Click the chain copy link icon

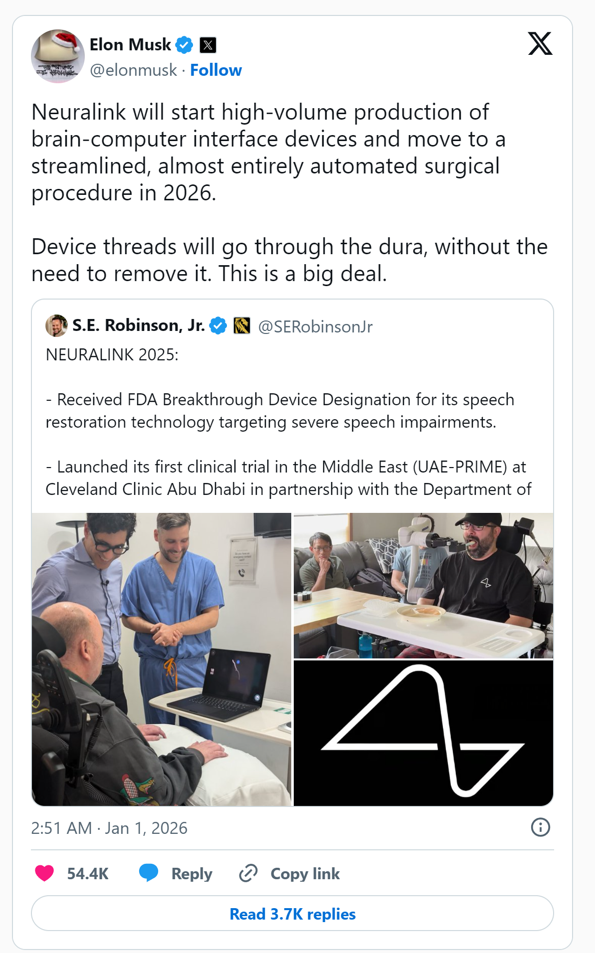(x=248, y=873)
